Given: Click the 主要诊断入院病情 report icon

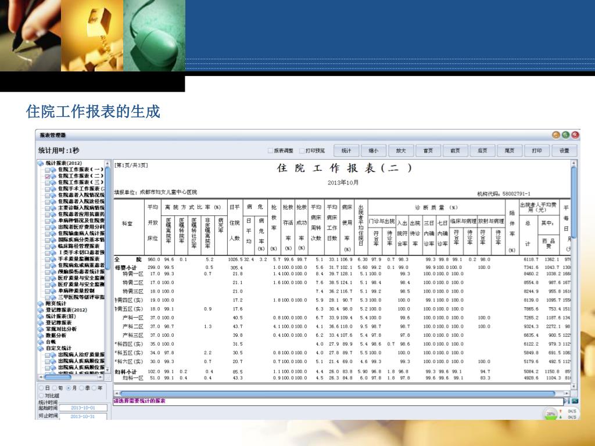Looking at the screenshot, I should (53, 208).
